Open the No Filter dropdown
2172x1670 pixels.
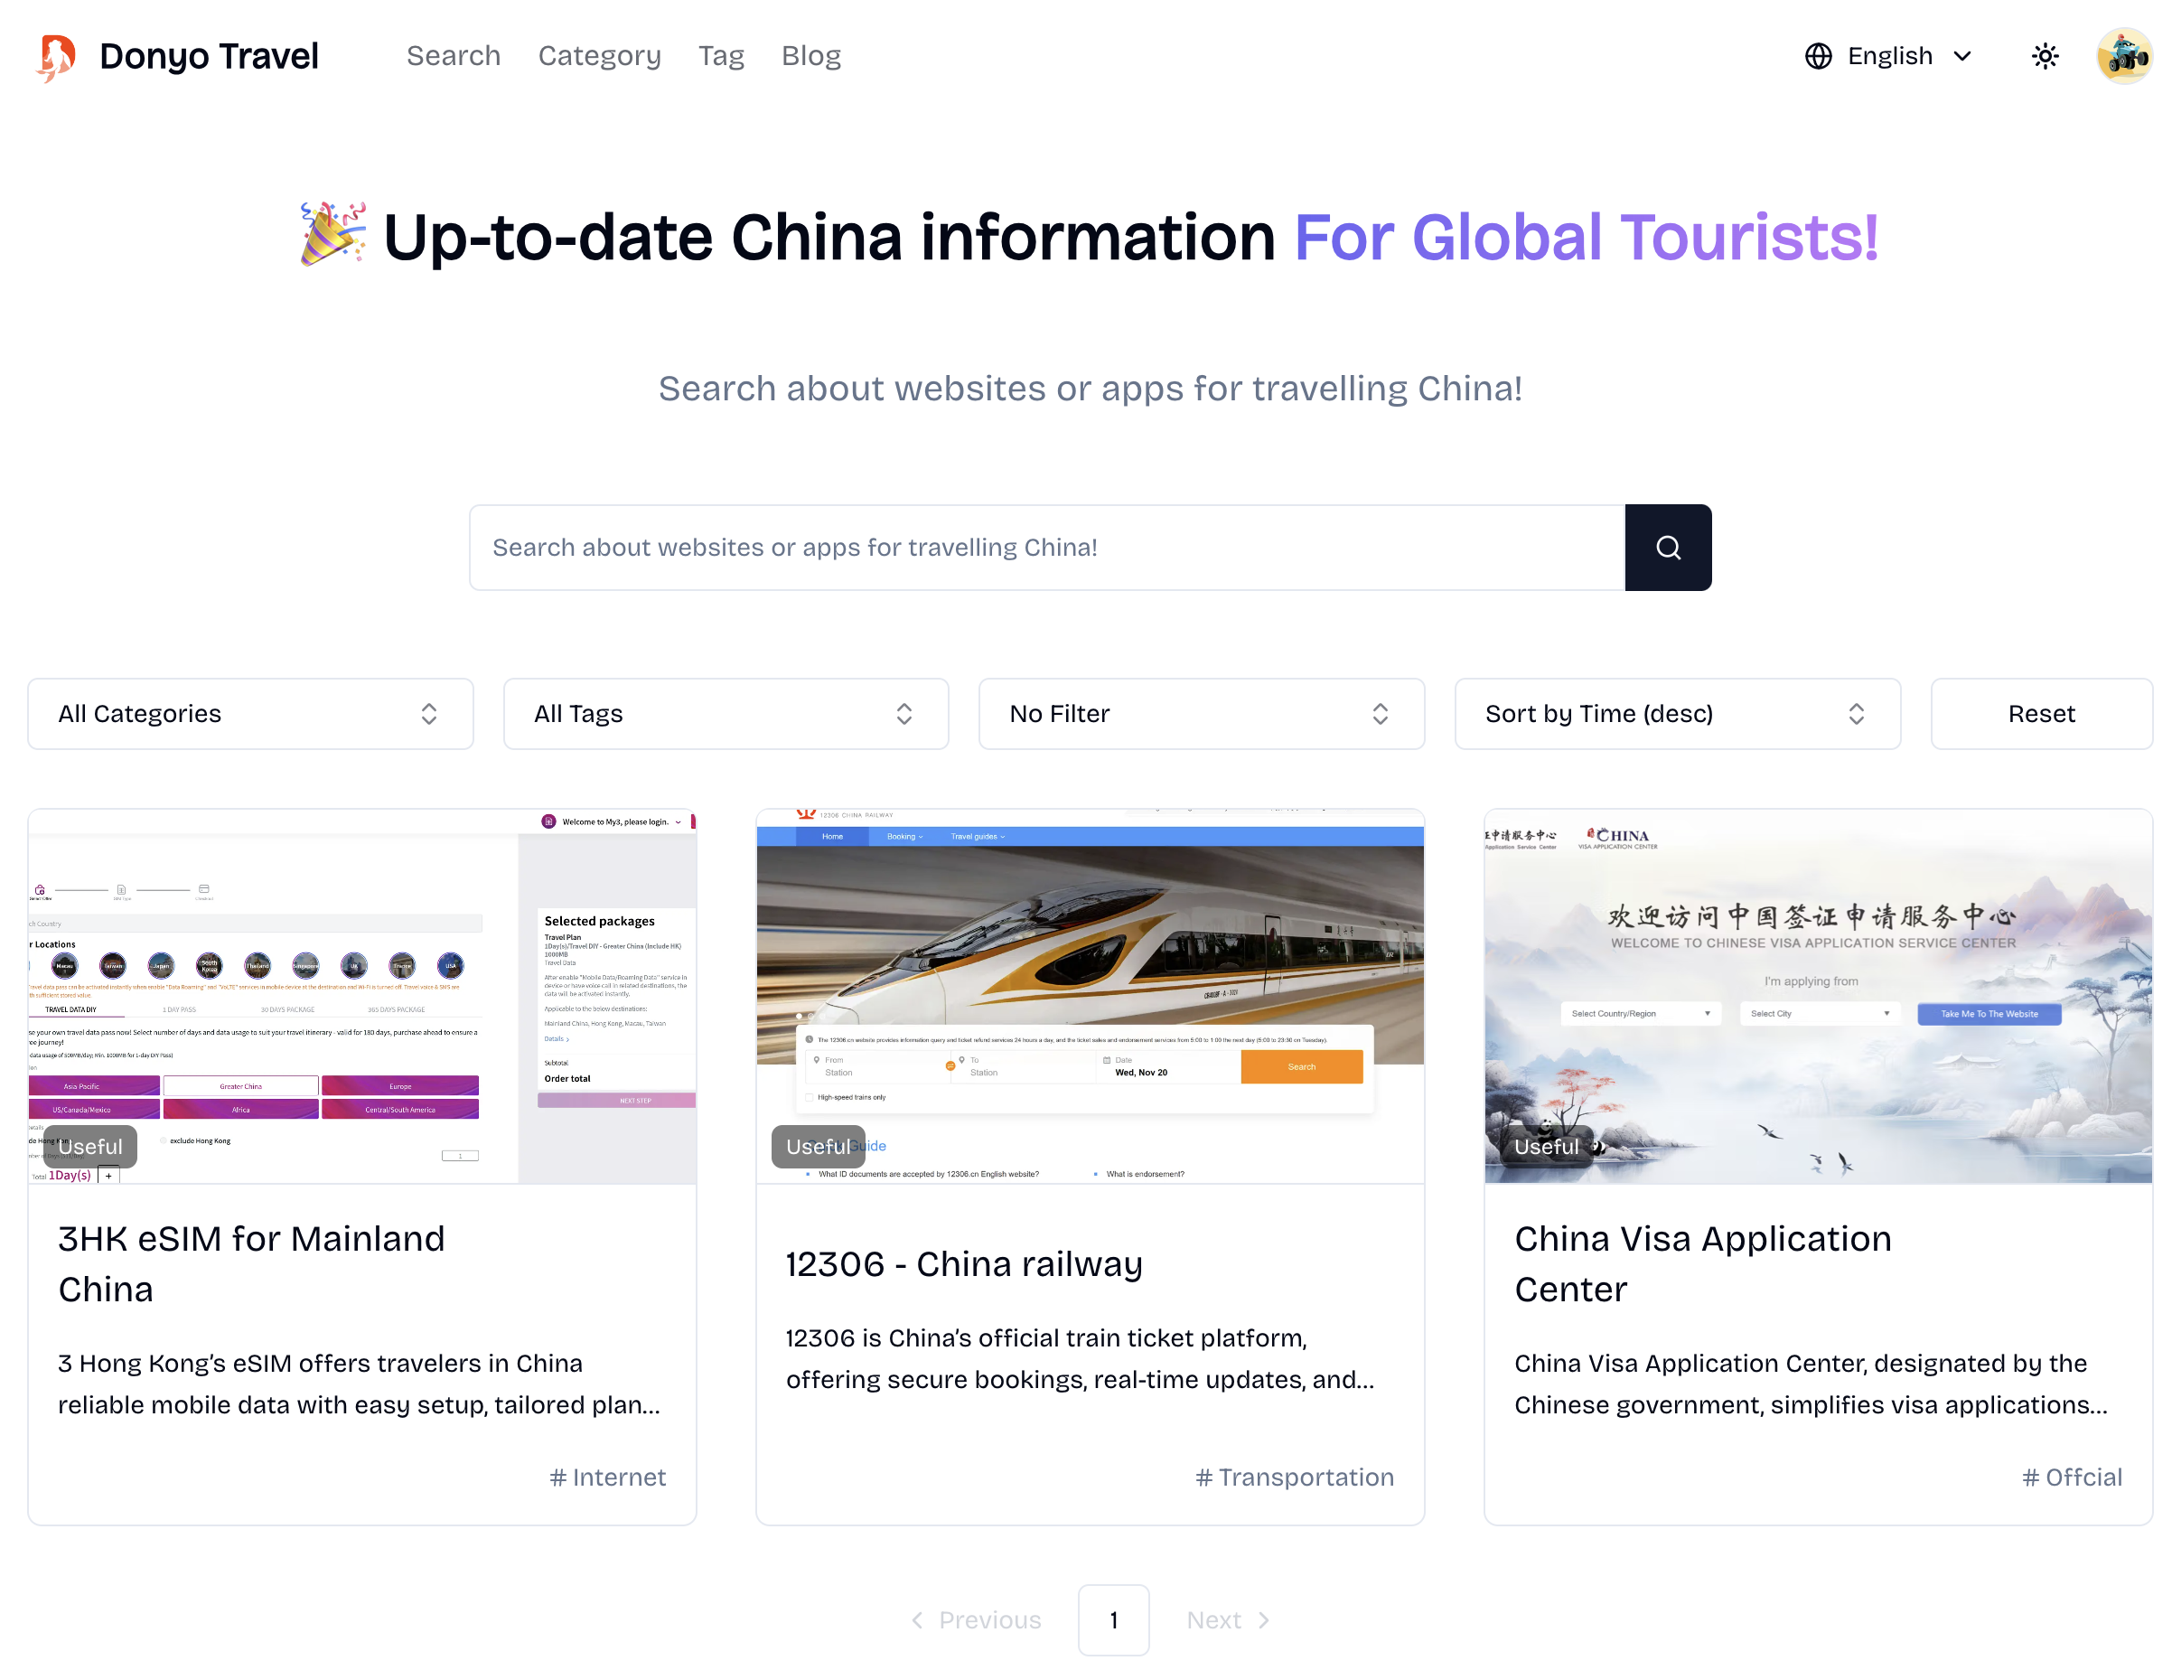pyautogui.click(x=1202, y=714)
